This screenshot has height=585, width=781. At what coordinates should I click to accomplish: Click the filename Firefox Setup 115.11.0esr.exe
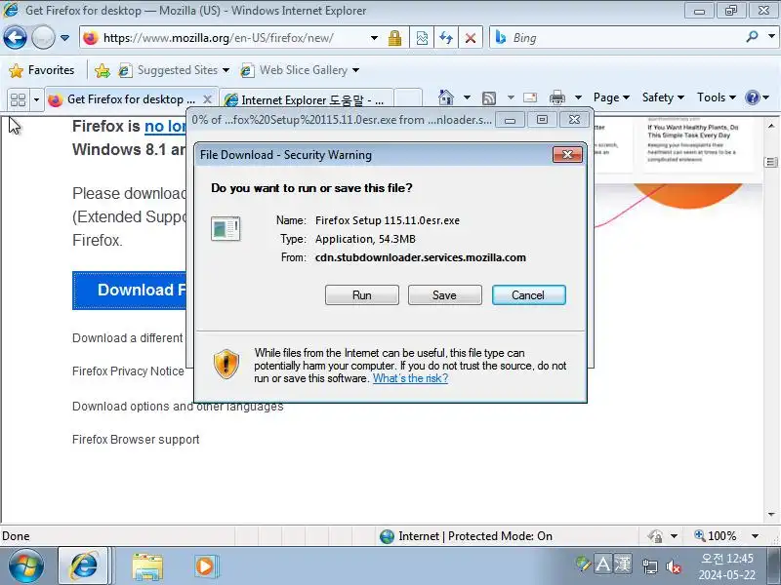coord(388,220)
